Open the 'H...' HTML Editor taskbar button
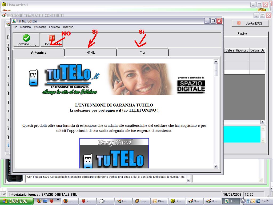Viewport: 273px width, 205px height. pyautogui.click(x=231, y=201)
